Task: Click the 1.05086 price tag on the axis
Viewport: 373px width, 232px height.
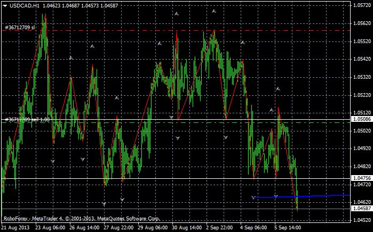Action: tap(362, 119)
